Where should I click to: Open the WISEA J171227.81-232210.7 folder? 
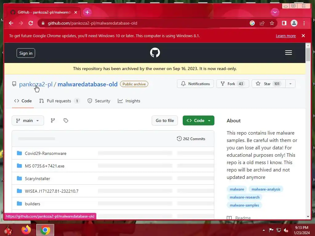pos(52,191)
